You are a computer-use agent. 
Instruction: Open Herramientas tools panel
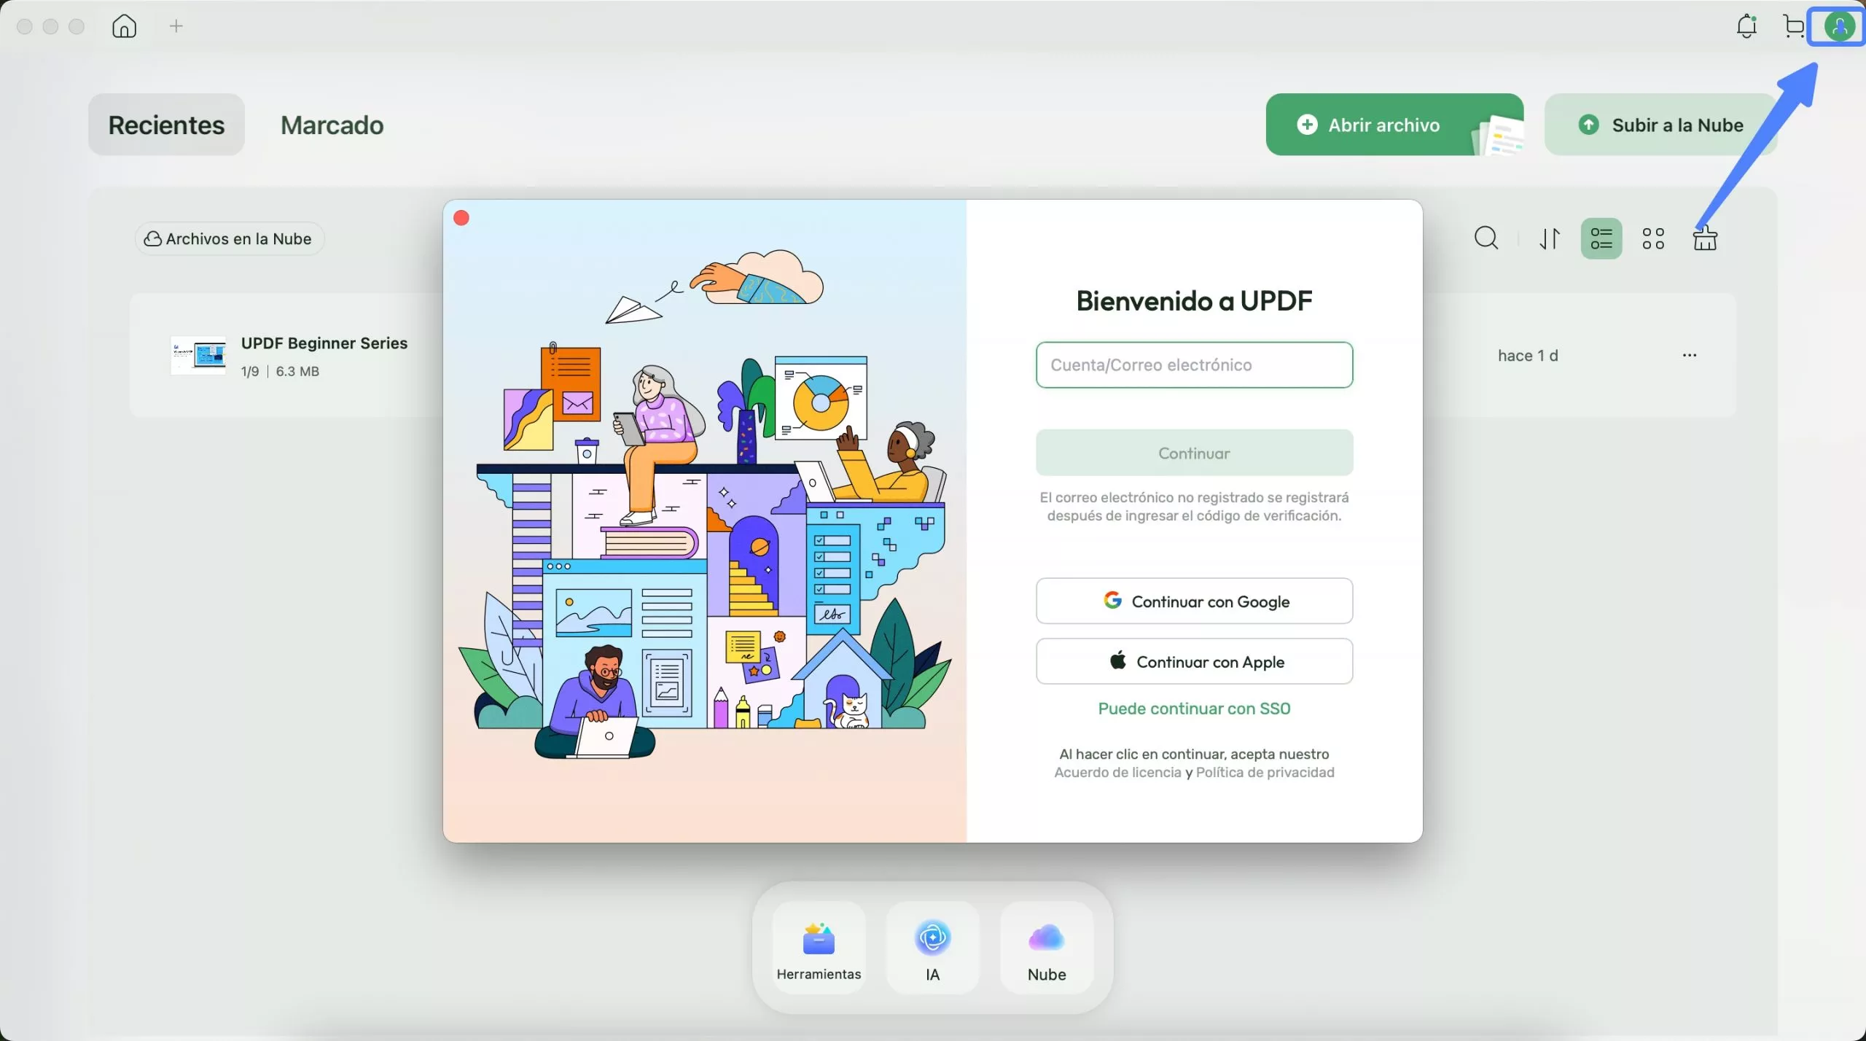(819, 948)
